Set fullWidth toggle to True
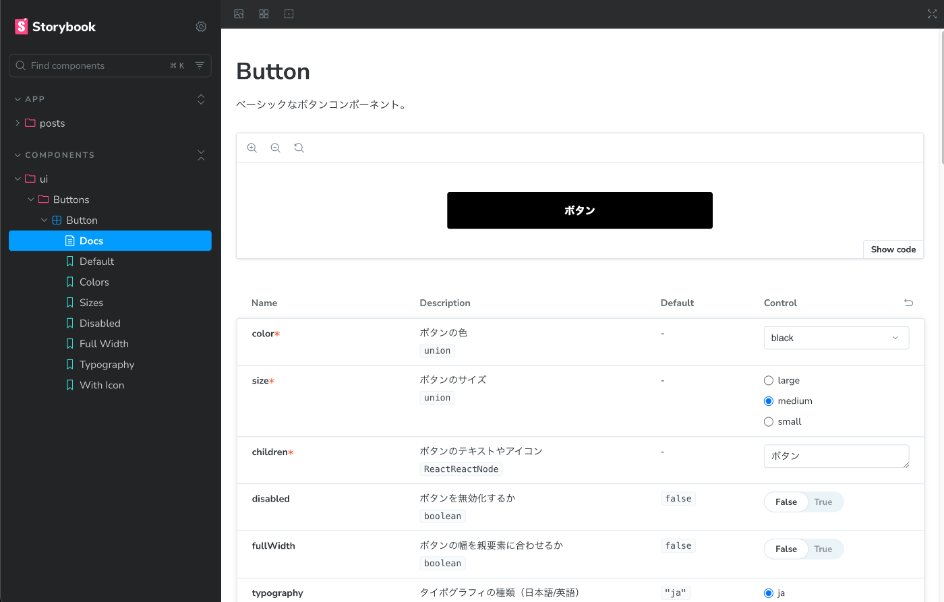The image size is (944, 602). (x=823, y=549)
